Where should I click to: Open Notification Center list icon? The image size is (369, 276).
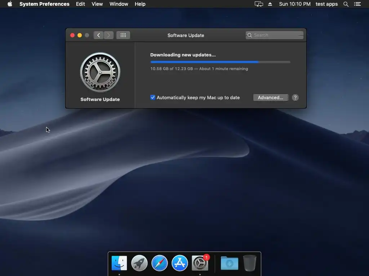pyautogui.click(x=357, y=4)
